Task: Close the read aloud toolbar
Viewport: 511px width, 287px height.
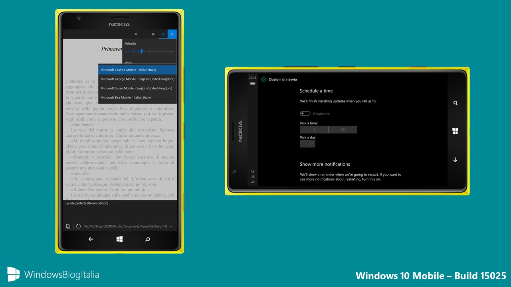Action: (x=172, y=34)
